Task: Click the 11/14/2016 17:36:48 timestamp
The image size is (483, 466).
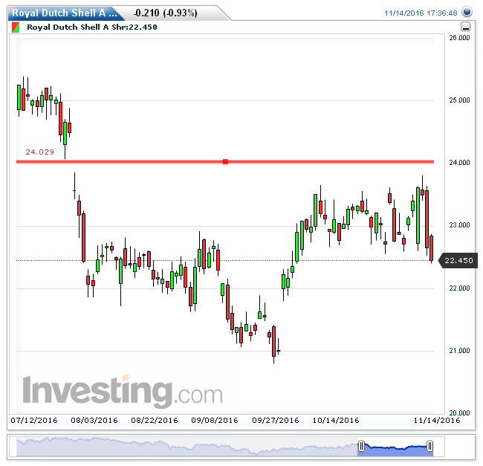Action: click(421, 13)
